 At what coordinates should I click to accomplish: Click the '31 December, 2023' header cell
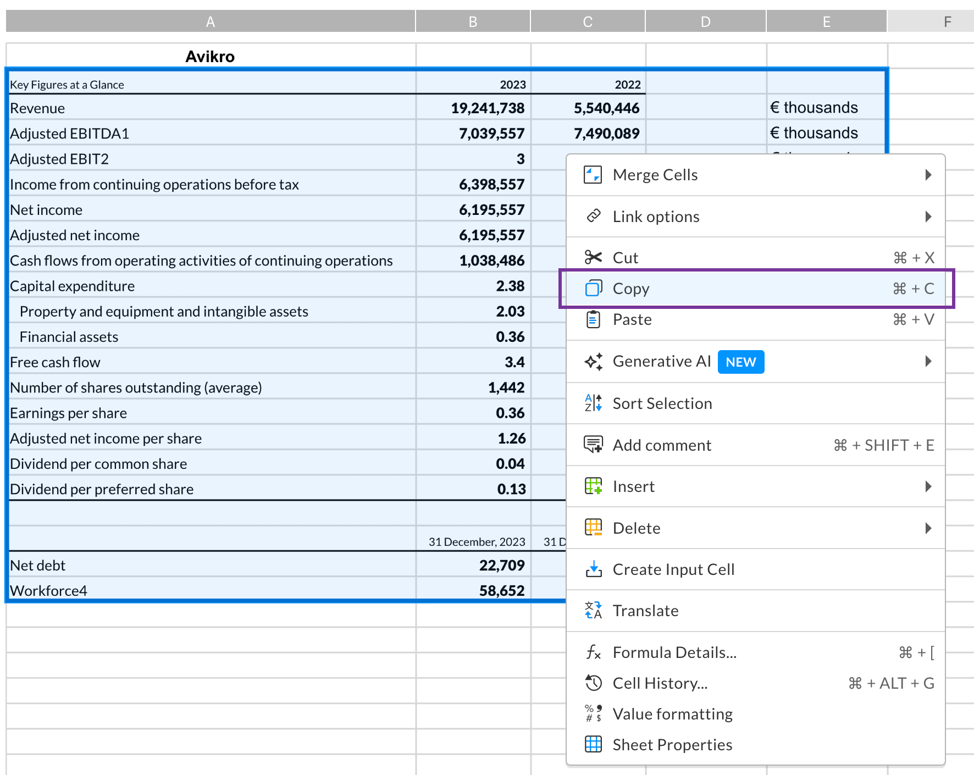473,539
